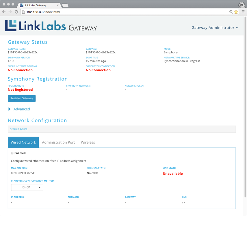The width and height of the screenshot is (247, 226).
Task: Click the address bar URL field
Action: (124, 12)
